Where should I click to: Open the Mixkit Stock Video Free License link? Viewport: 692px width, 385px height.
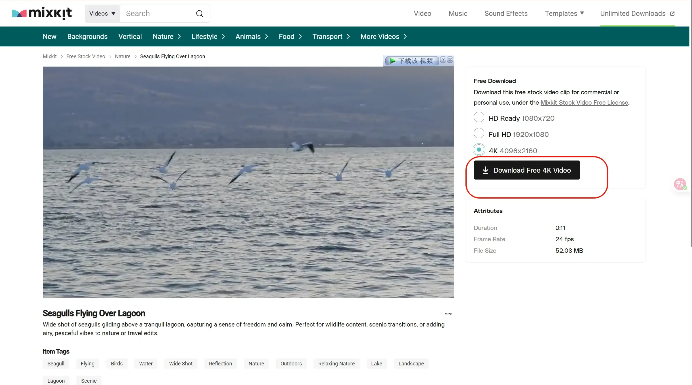[584, 103]
